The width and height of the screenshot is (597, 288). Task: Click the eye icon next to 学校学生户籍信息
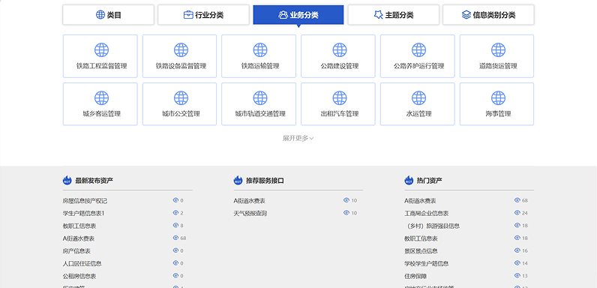click(517, 262)
